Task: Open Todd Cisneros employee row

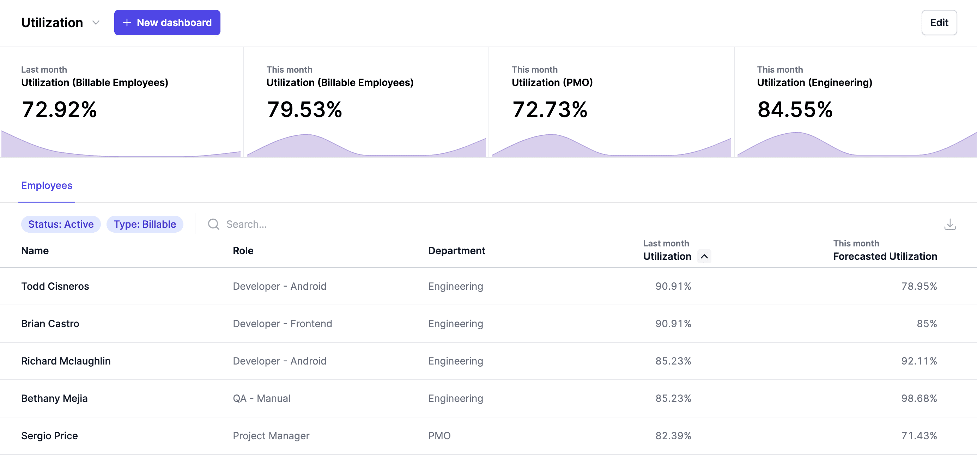Action: coord(55,286)
